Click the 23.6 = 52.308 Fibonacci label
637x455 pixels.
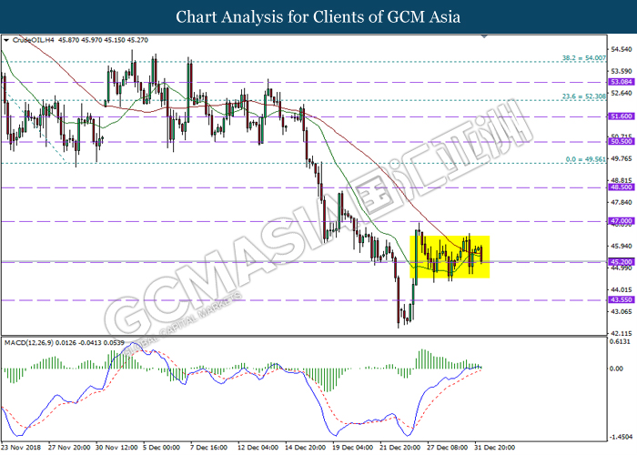(584, 96)
